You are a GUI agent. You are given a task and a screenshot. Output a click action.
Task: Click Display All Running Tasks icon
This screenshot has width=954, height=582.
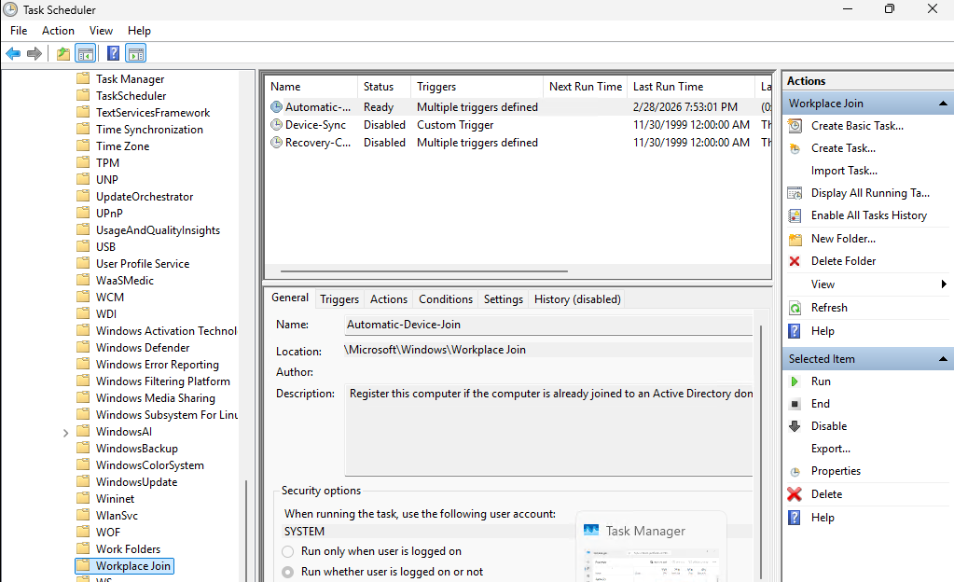point(795,194)
